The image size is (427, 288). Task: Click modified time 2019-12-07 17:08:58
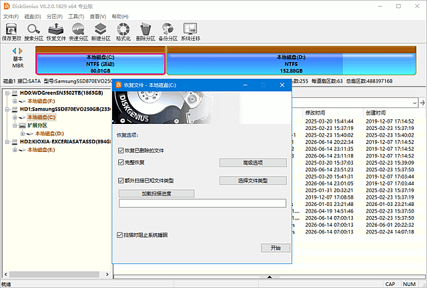329,197
